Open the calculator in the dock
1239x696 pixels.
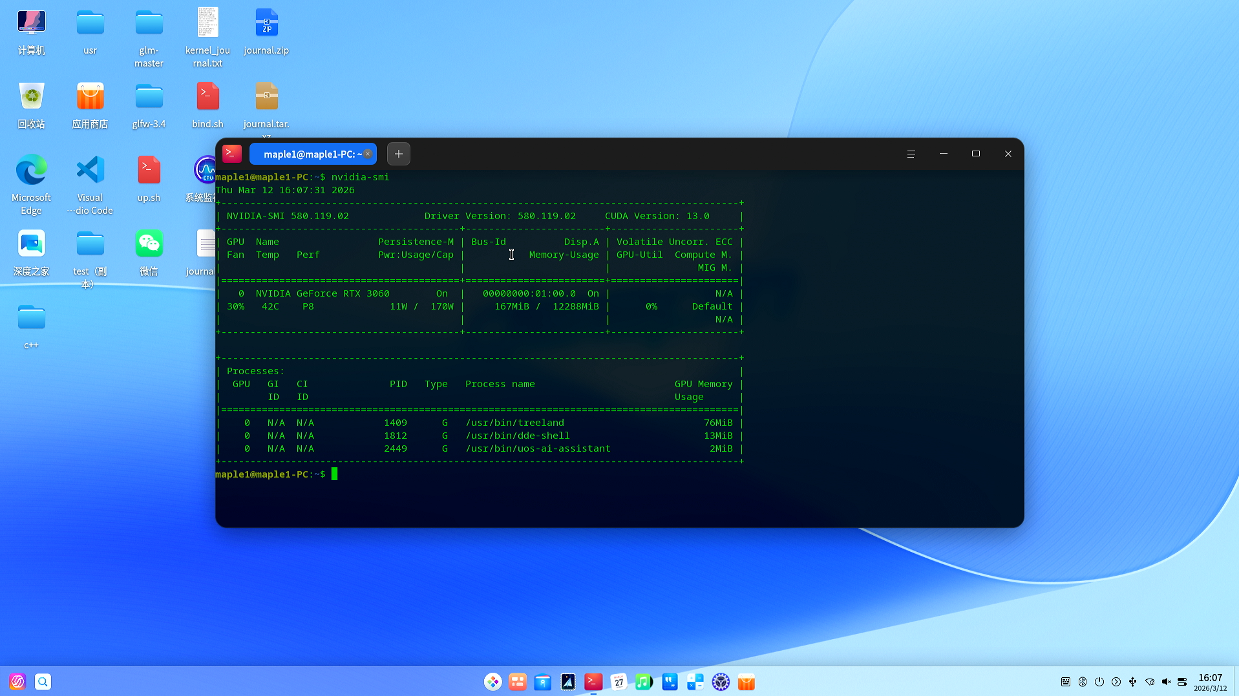pyautogui.click(x=695, y=682)
